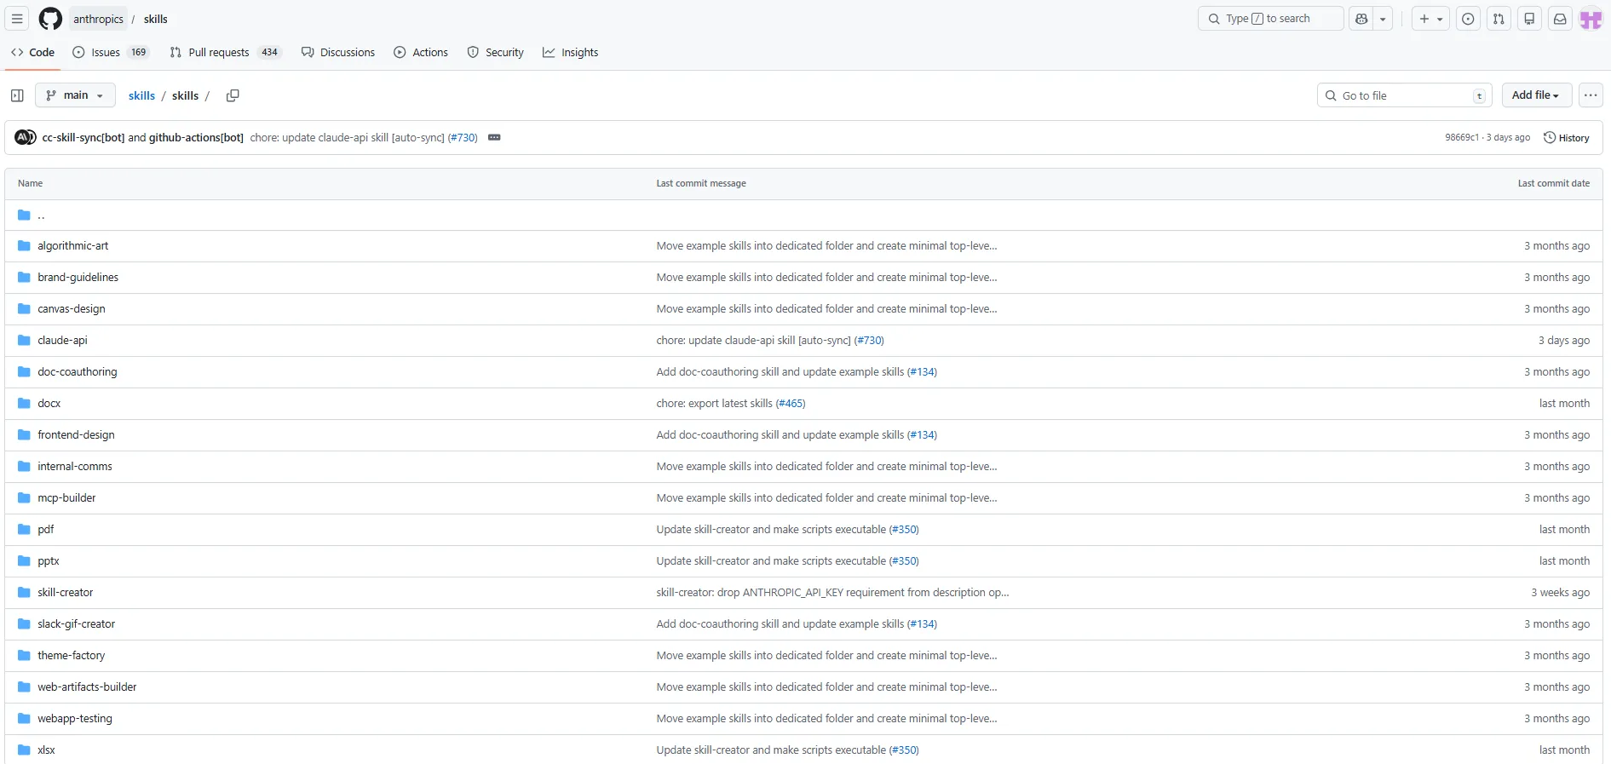Open the web-artifacts-builder folder
The image size is (1611, 764).
[87, 686]
